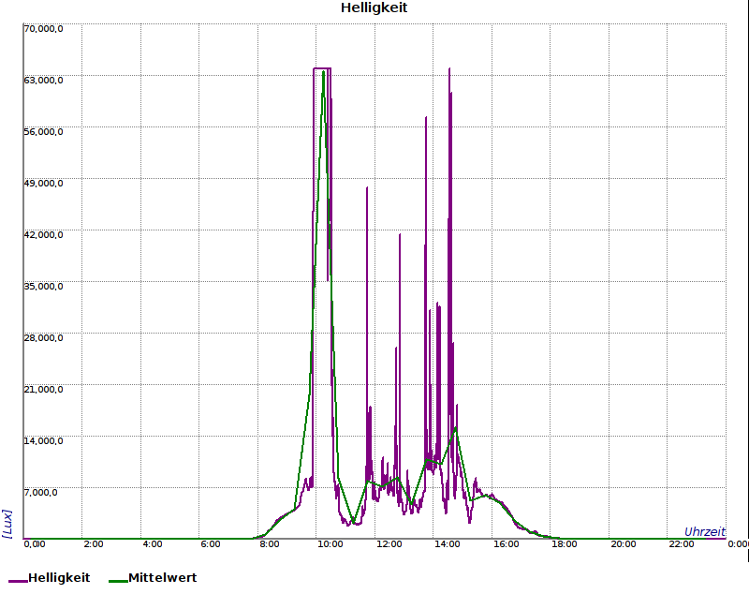
Task: Click the 14,000,0 y-axis value
Action: [43, 440]
